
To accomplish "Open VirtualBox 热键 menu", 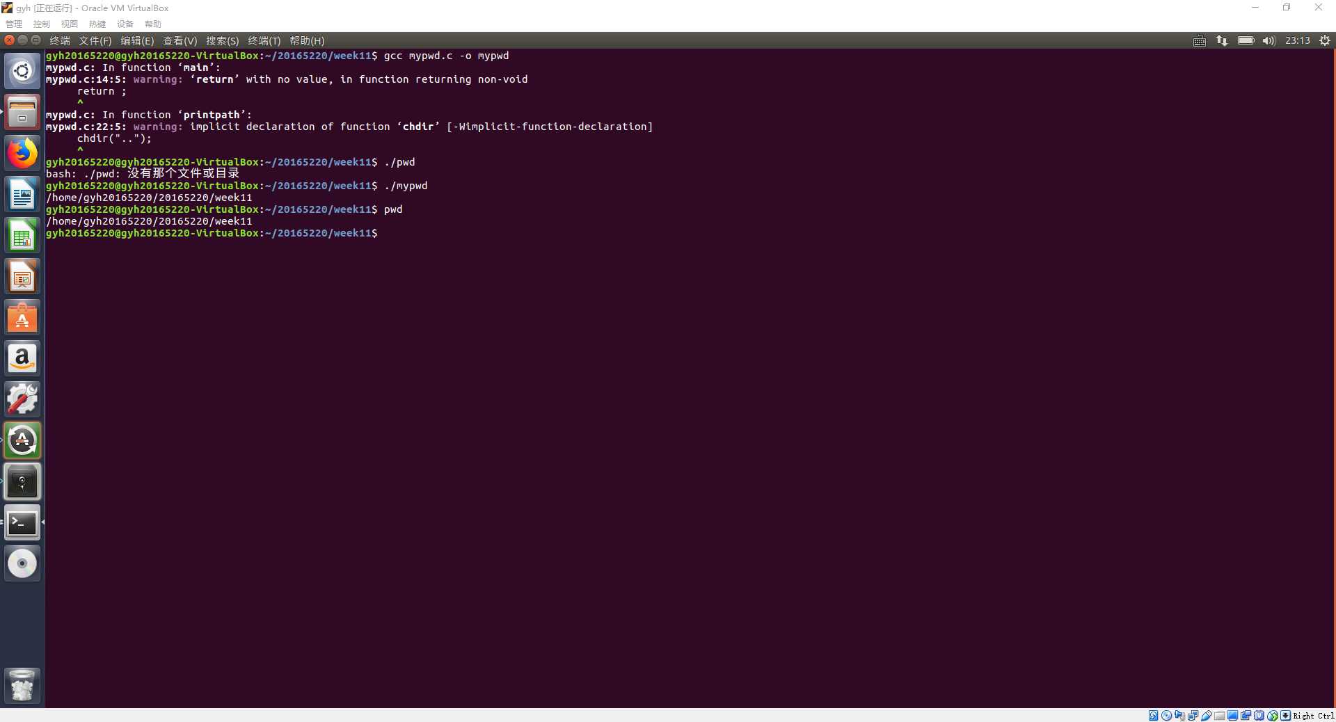I will coord(97,24).
